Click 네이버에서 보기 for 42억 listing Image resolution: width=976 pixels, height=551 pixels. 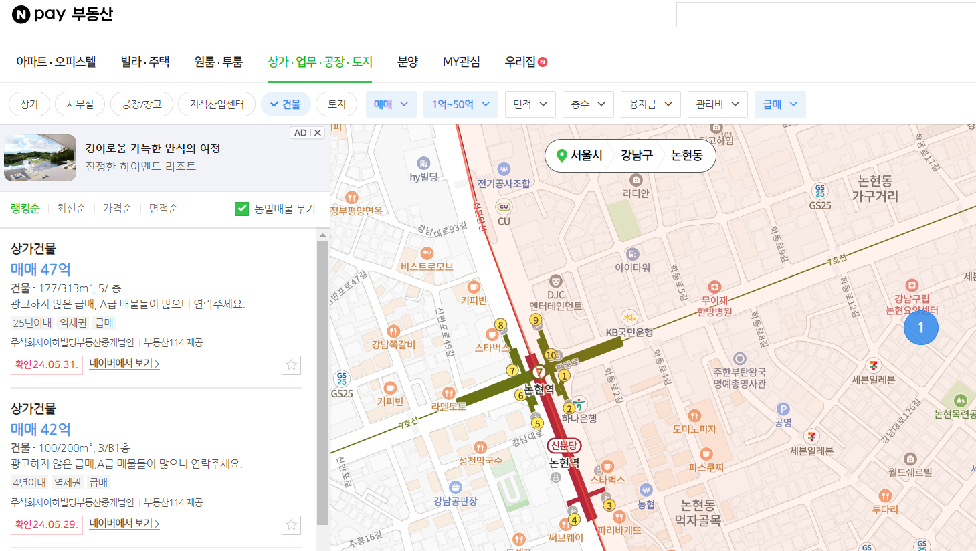point(124,524)
